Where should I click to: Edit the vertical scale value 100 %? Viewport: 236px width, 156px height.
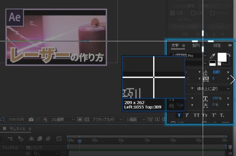(217, 98)
